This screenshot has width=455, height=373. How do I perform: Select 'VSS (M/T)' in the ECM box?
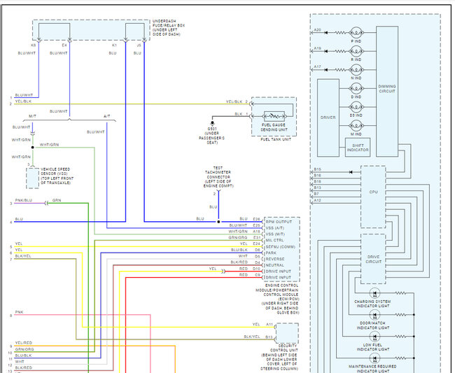point(275,234)
